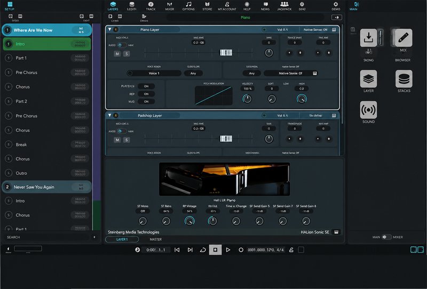Select the Intro part under Where Are We Now

[47, 44]
